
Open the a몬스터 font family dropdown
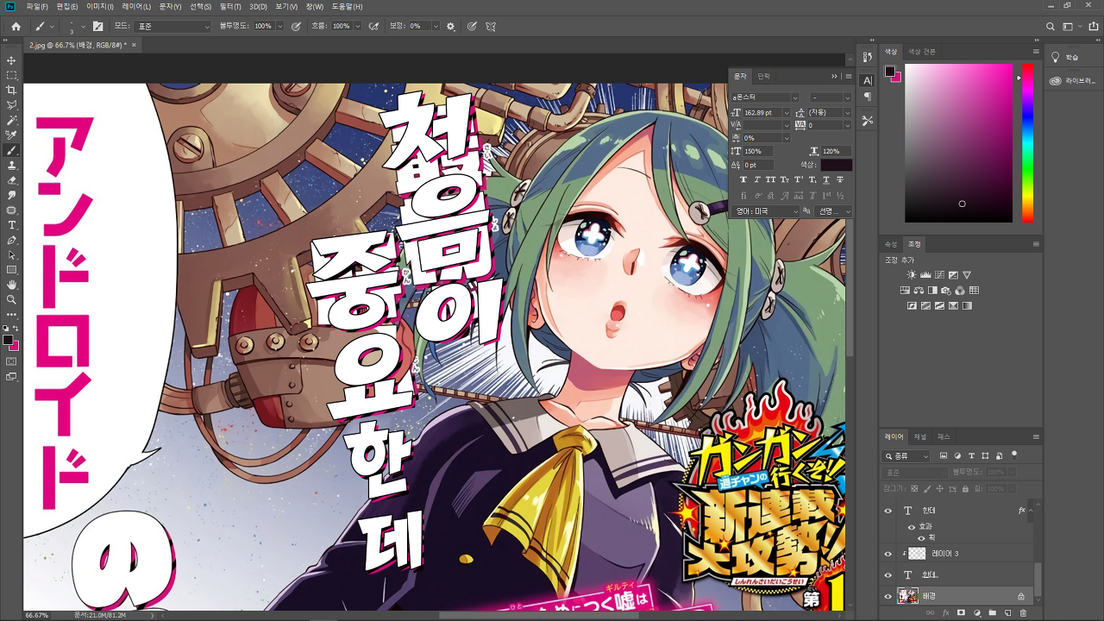click(795, 97)
